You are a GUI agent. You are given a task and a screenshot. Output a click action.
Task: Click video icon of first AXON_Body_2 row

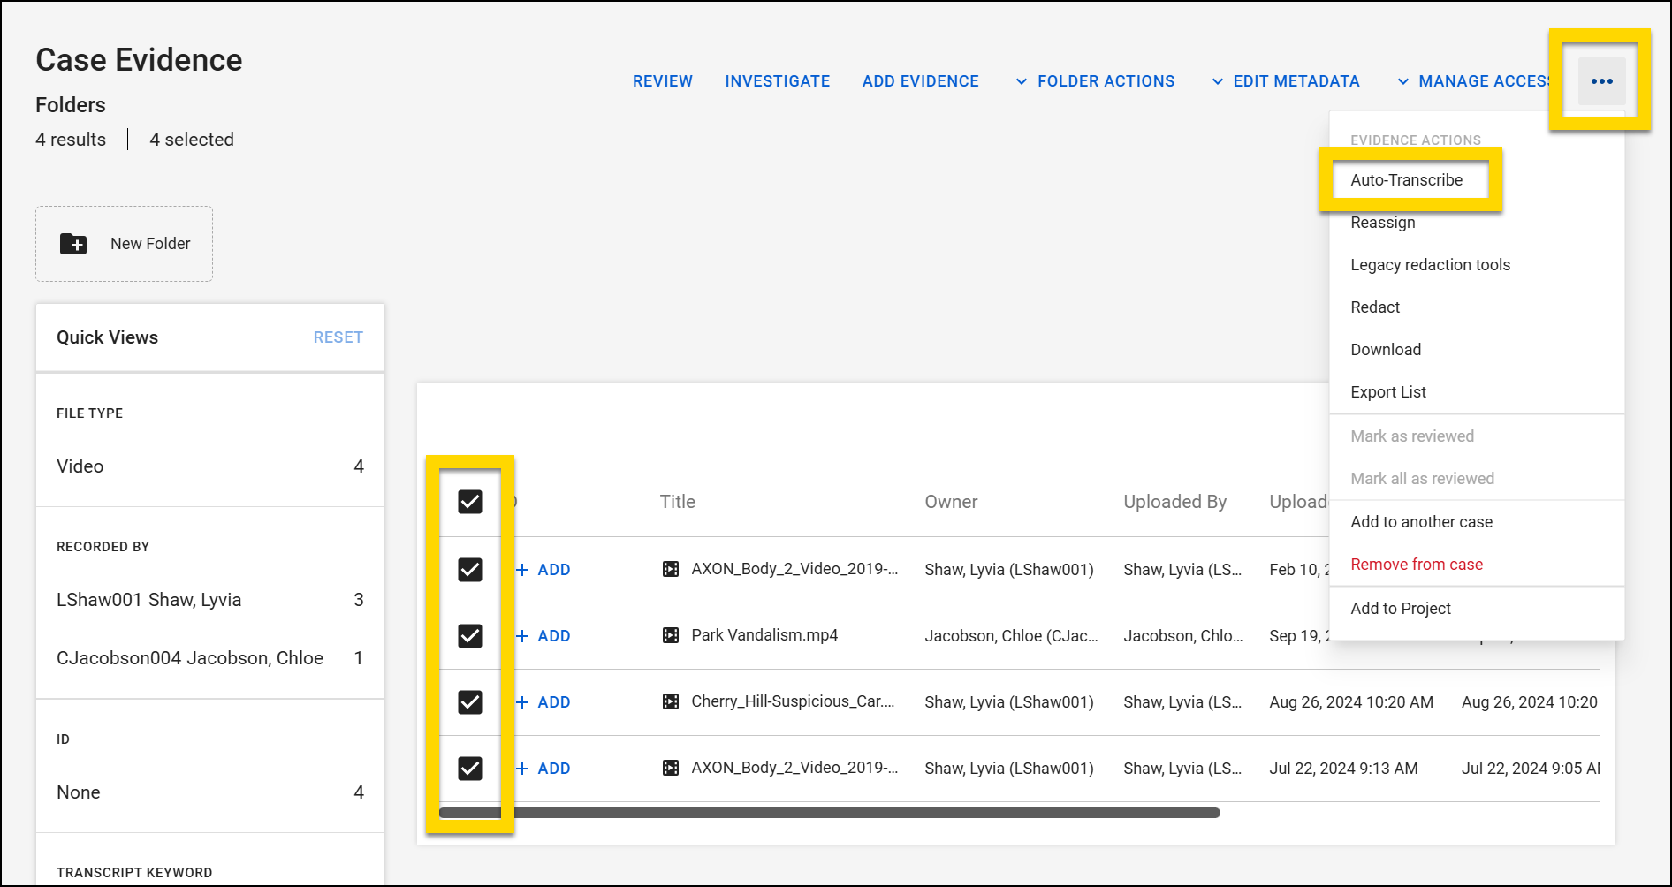point(671,569)
